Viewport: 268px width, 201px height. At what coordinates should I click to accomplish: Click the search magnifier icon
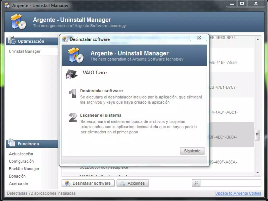[x=196, y=183]
